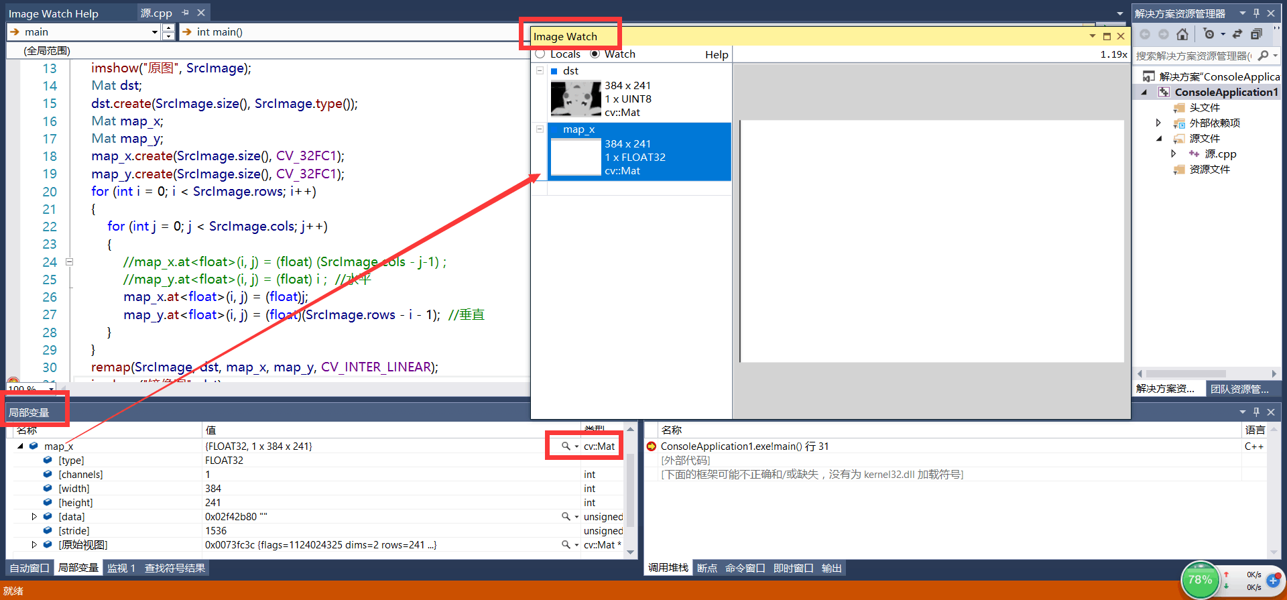Switch to the 查找符号结果 tab
The height and width of the screenshot is (600, 1287).
(175, 568)
